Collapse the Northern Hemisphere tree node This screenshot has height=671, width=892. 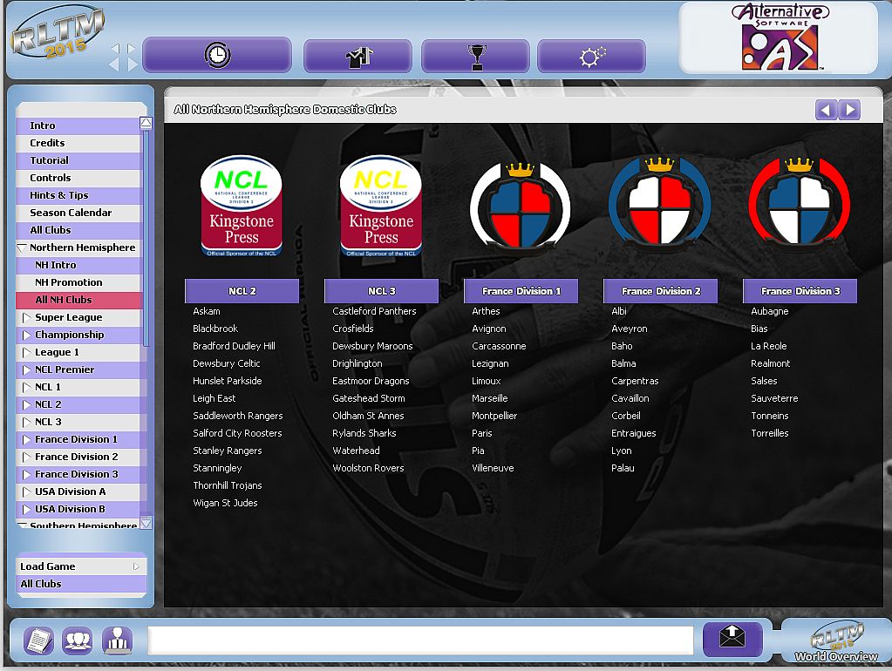pos(22,248)
